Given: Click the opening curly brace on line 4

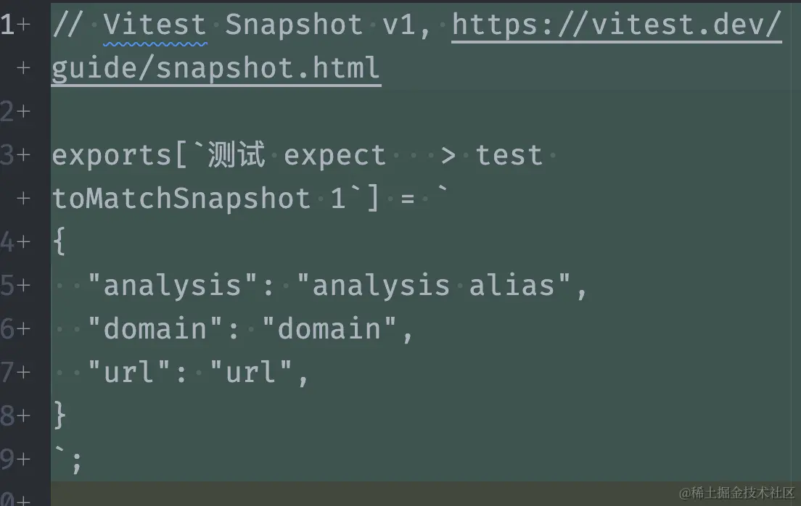Looking at the screenshot, I should (x=59, y=241).
